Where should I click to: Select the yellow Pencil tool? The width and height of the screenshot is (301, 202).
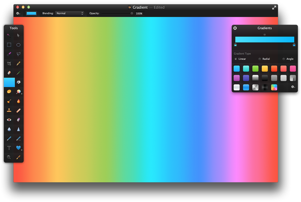(18, 64)
